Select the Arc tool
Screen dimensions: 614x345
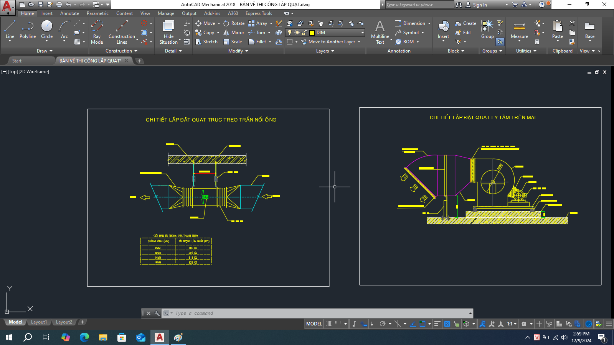pos(64,30)
